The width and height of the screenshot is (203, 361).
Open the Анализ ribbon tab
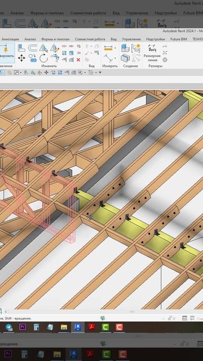(30, 39)
